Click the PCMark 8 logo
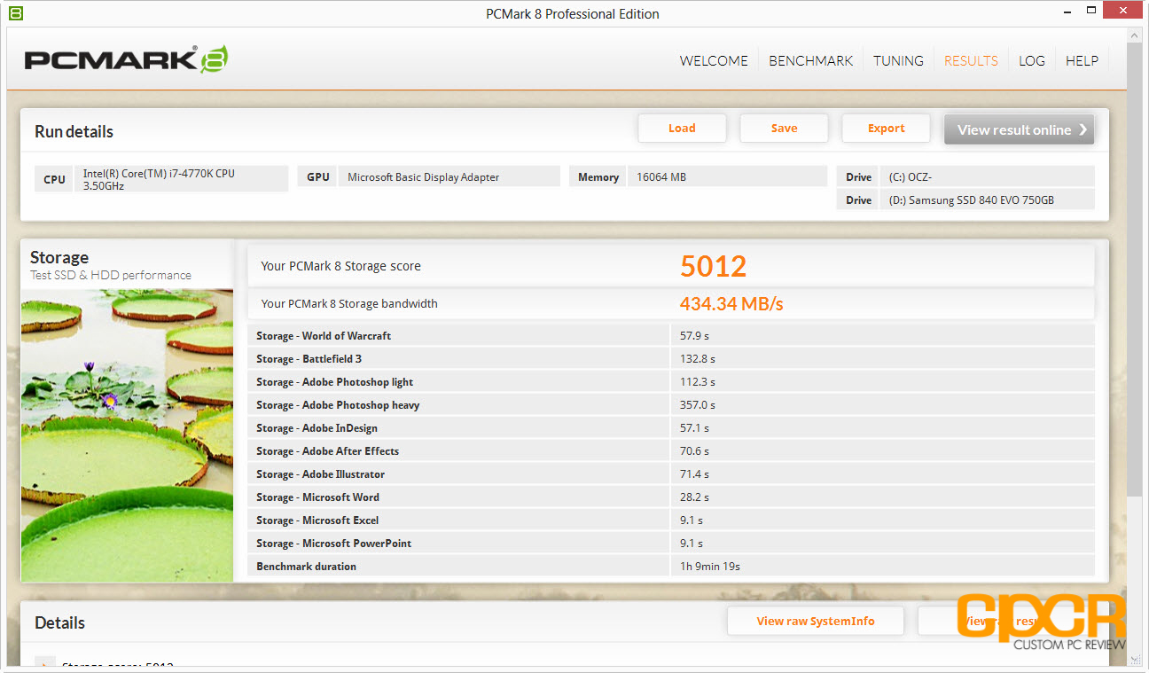1149x673 pixels. click(126, 59)
